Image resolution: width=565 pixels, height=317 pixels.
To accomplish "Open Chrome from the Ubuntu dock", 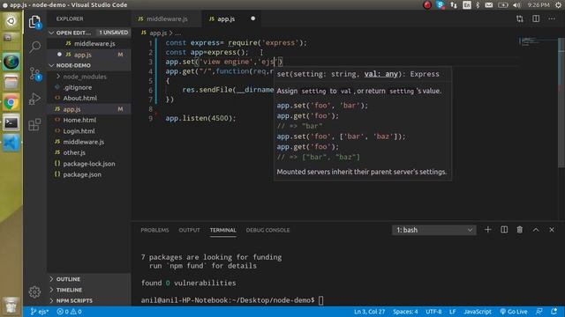I will coord(11,103).
